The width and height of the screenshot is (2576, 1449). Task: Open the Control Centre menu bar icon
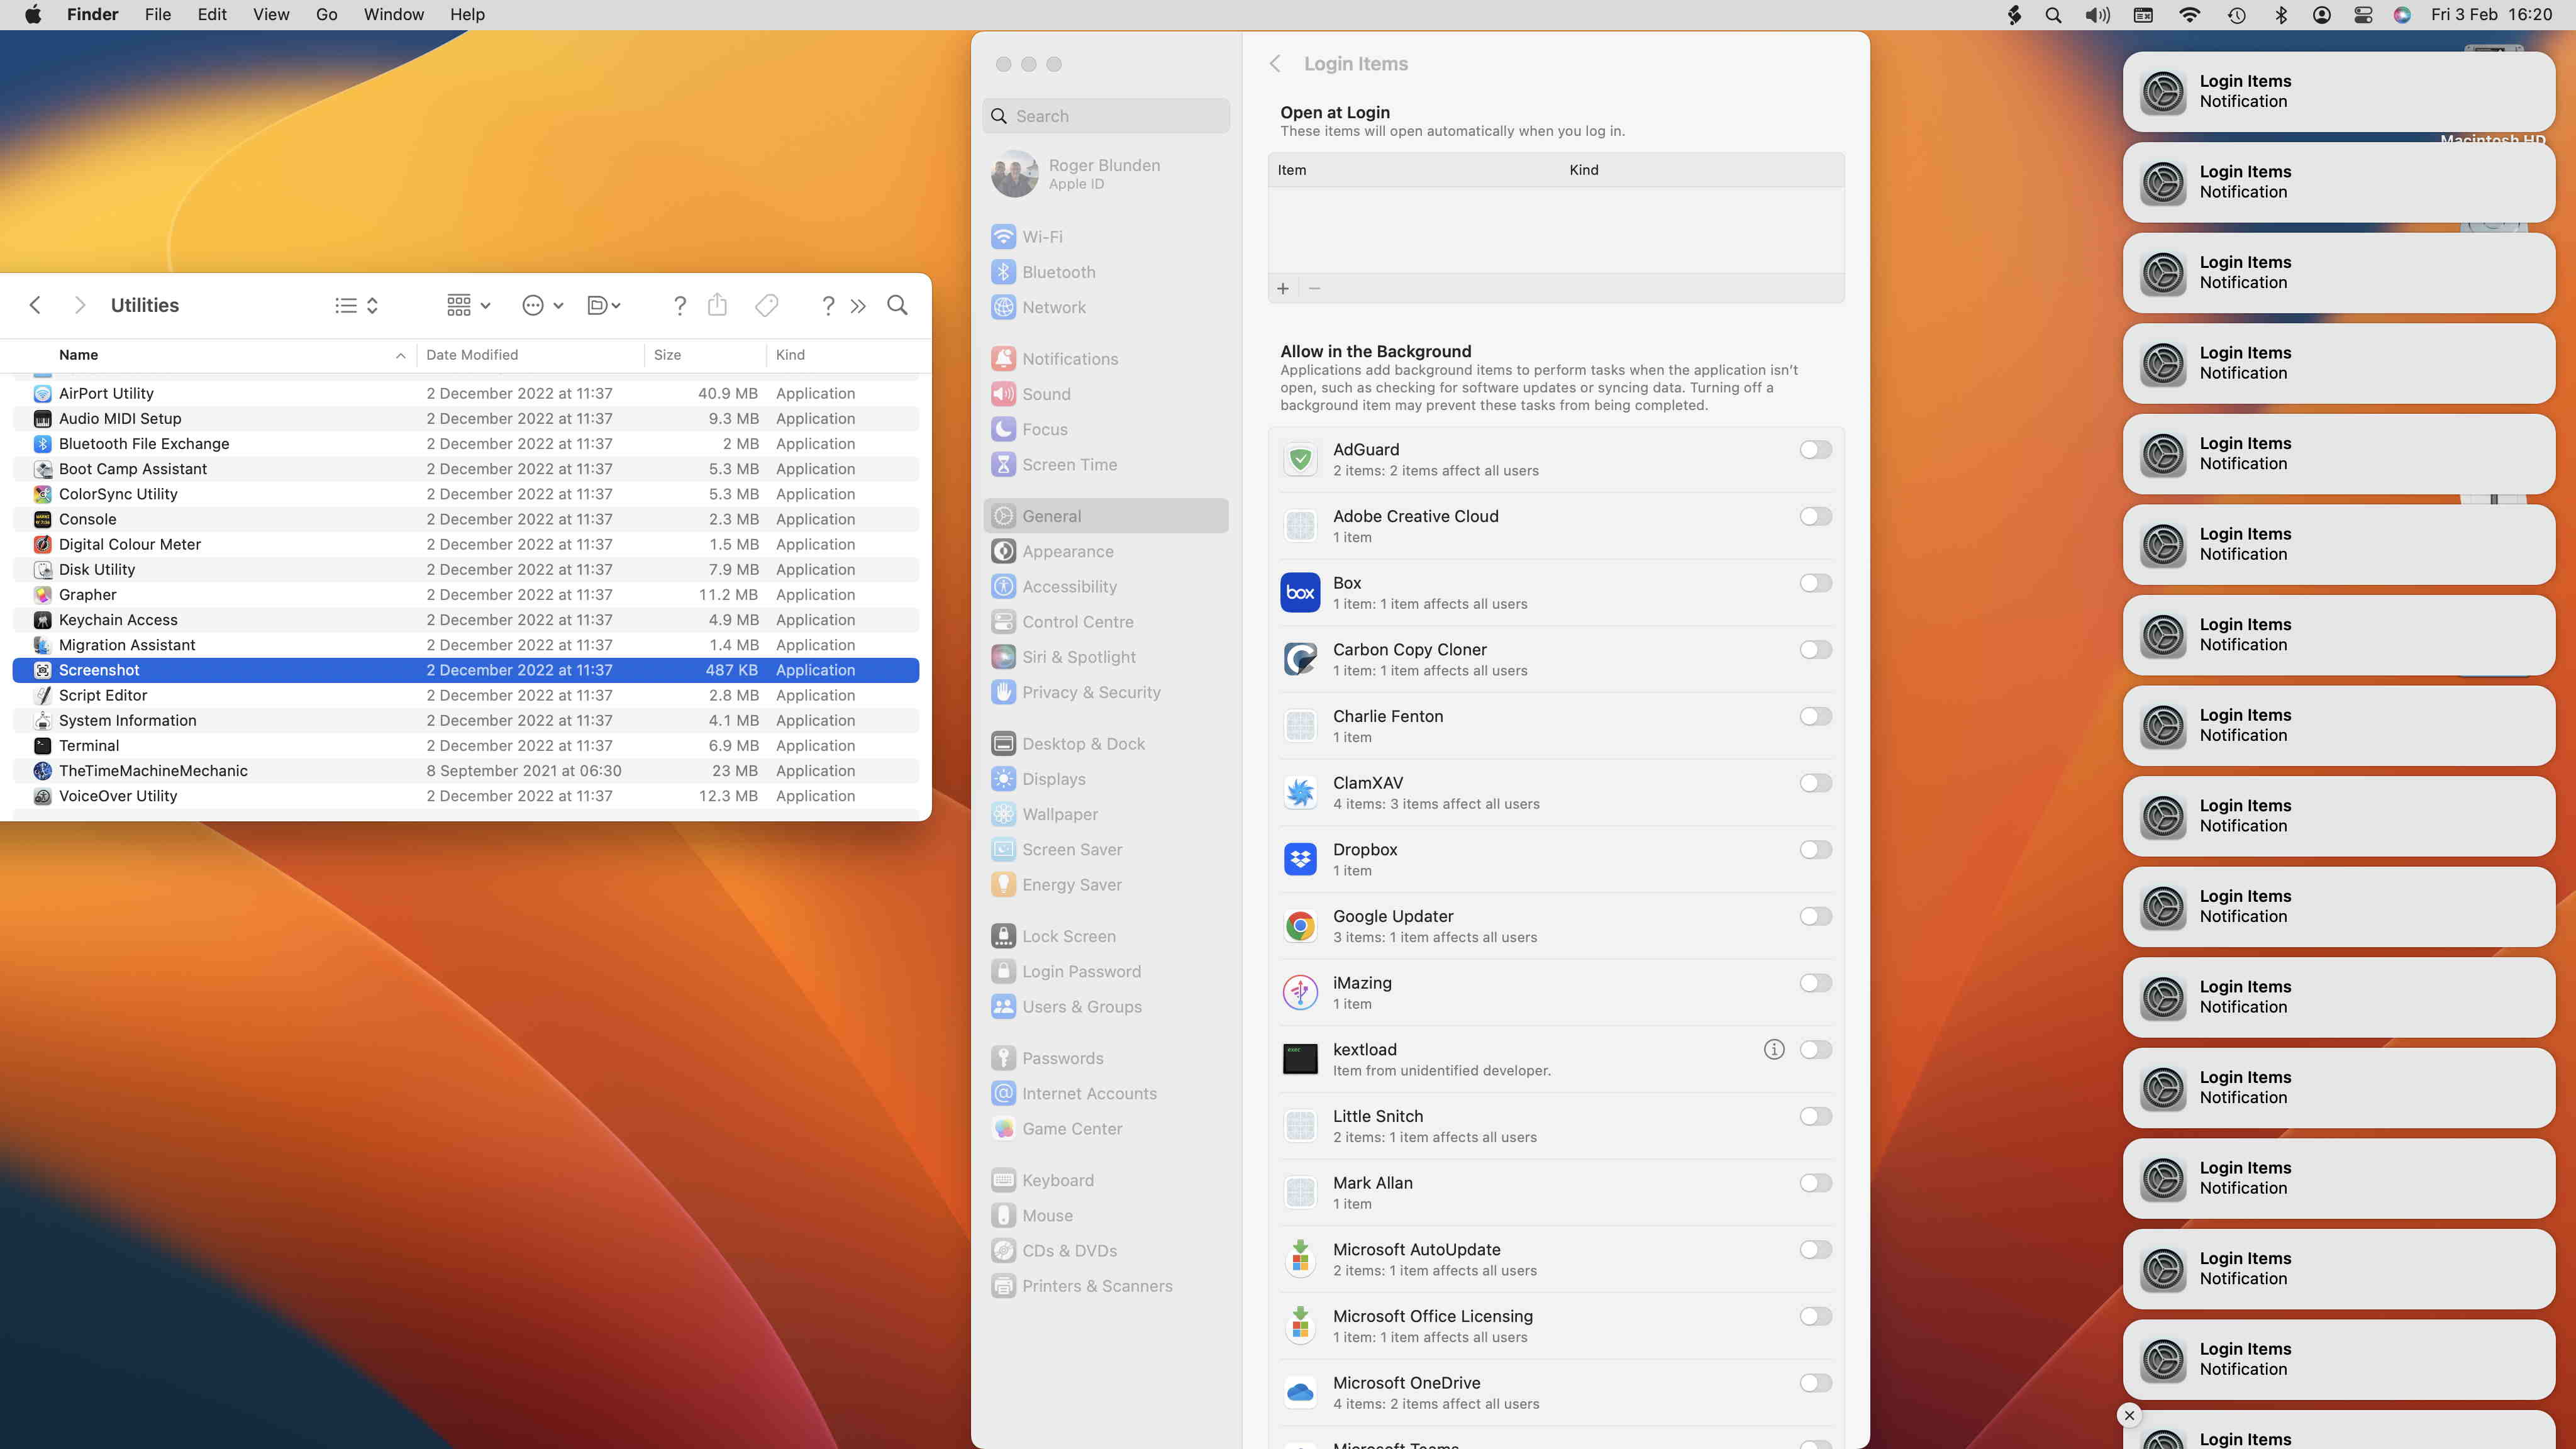coord(2363,15)
